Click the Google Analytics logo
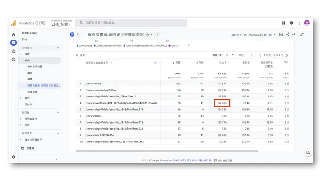 pyautogui.click(x=13, y=23)
